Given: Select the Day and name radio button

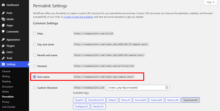Looking at the screenshot, I should (x=34, y=44).
